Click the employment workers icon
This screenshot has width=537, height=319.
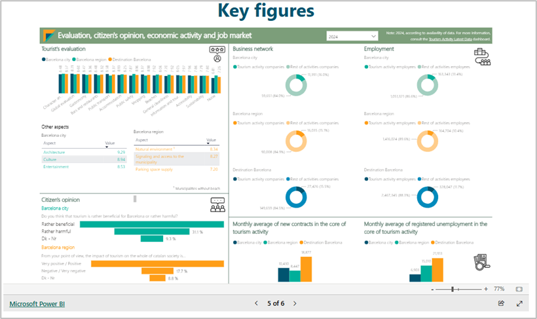tap(482, 56)
